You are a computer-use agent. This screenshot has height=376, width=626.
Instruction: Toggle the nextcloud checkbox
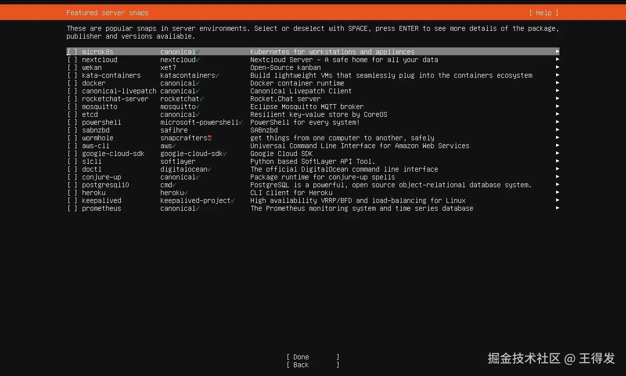point(72,60)
